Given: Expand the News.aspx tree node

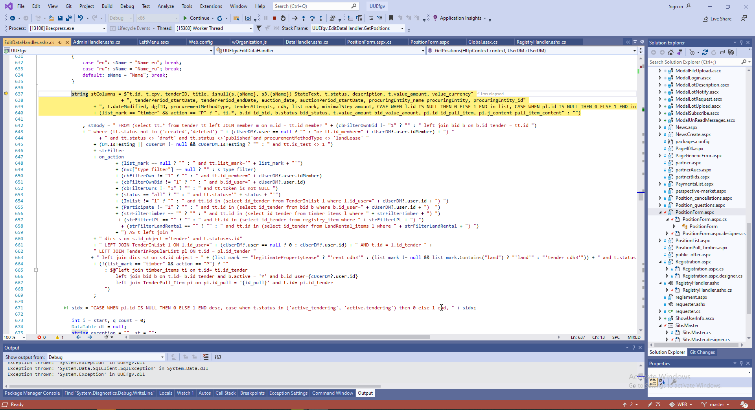Looking at the screenshot, I should [660, 127].
